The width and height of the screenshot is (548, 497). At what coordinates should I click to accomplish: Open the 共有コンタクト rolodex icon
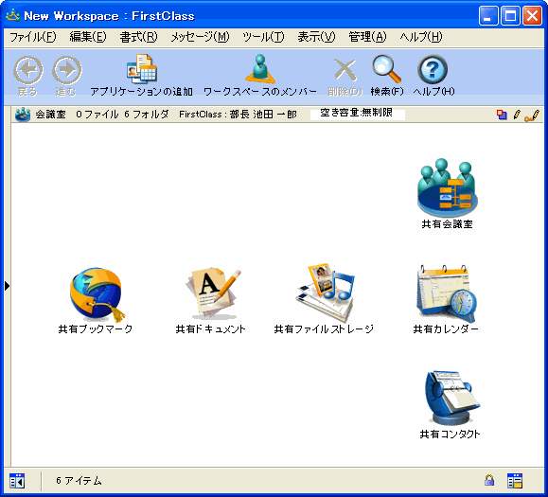[451, 399]
